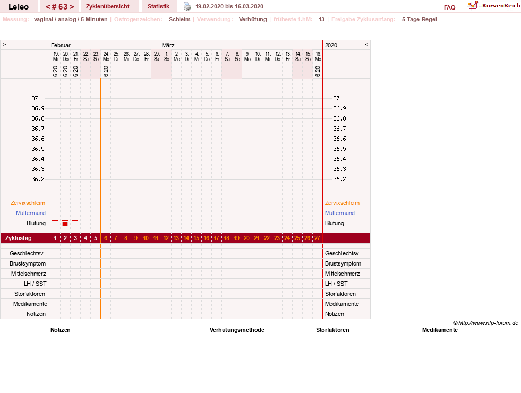Click the left Mittelschmerz row label
Viewport: 521px width, 393px height.
tap(28, 274)
